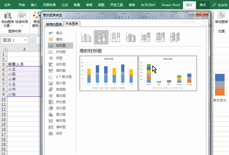Open 添加图表元素 dropdown
The height and width of the screenshot is (155, 229).
pyautogui.click(x=8, y=19)
